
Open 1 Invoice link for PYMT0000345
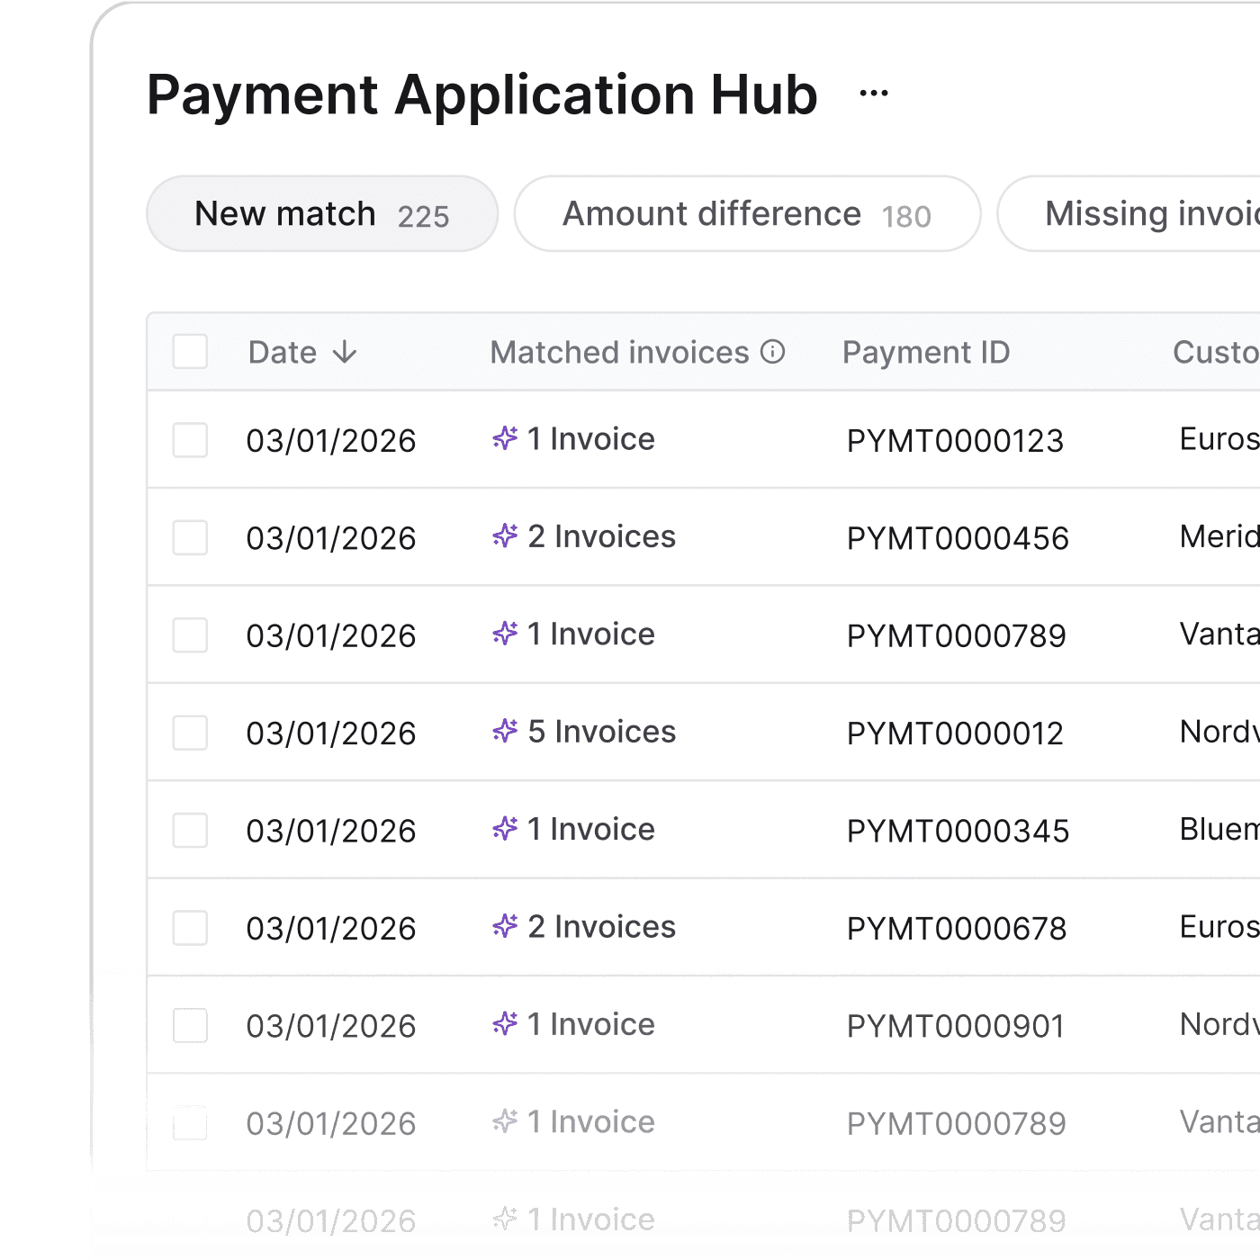coord(591,829)
